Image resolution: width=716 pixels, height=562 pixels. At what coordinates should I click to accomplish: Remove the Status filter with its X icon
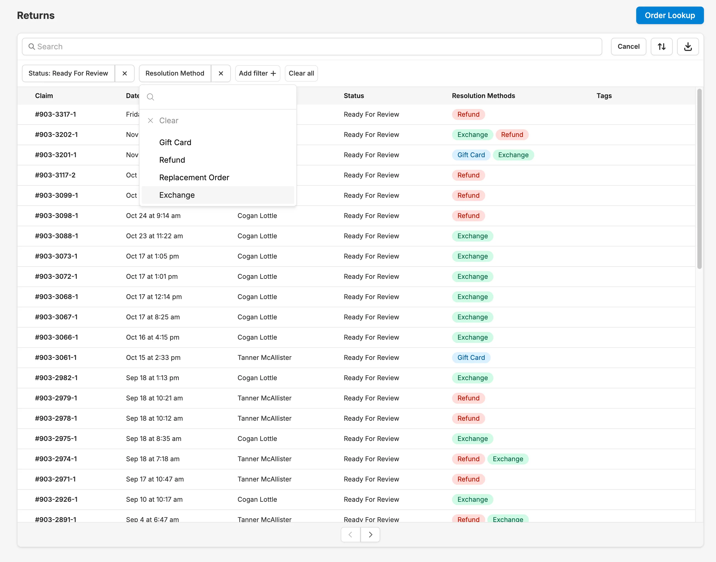point(124,73)
